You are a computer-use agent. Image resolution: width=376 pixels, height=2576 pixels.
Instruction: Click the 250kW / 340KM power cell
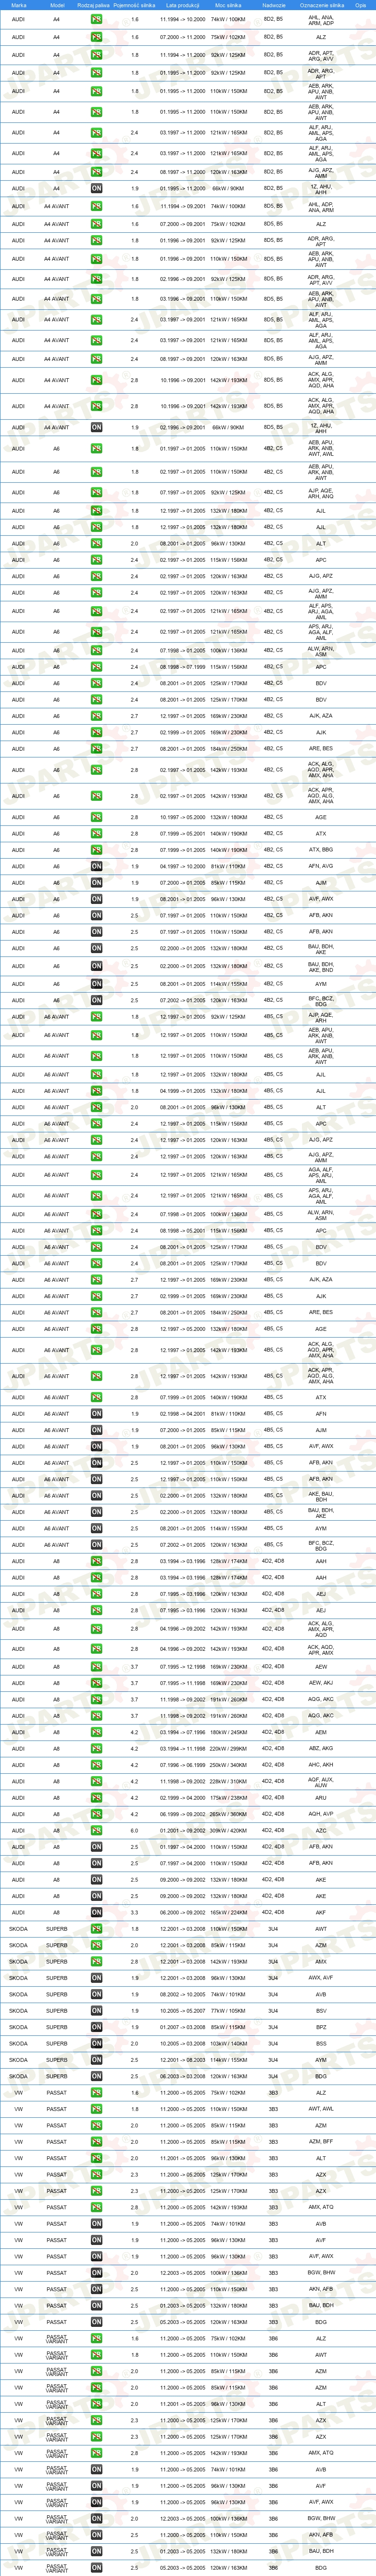click(x=228, y=1765)
